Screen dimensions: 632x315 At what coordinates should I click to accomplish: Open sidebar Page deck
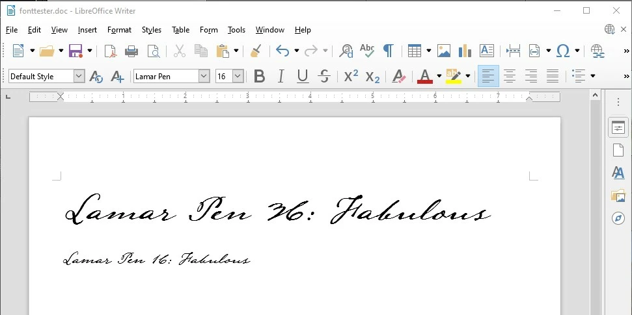tap(618, 150)
